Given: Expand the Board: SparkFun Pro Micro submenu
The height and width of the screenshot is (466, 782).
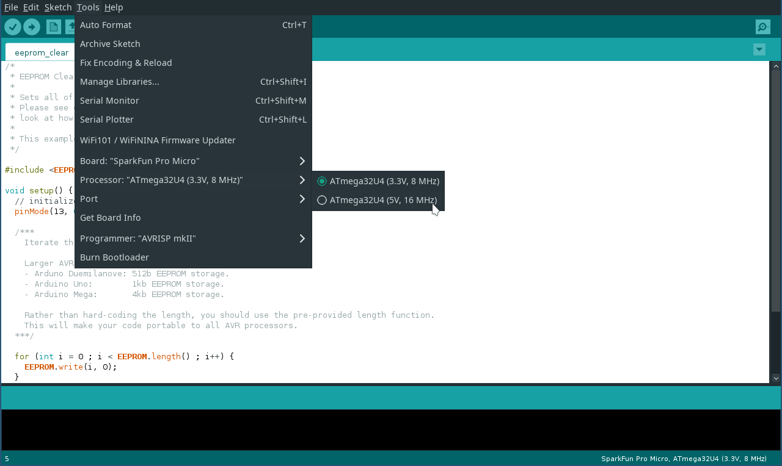Looking at the screenshot, I should tap(193, 161).
